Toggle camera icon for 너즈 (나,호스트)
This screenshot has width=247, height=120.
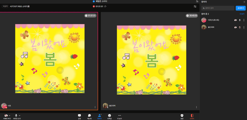[x=235, y=20]
